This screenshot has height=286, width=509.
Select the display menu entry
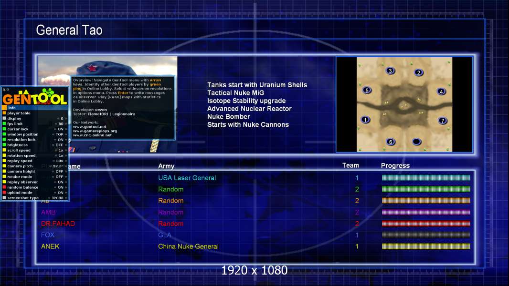click(x=35, y=119)
